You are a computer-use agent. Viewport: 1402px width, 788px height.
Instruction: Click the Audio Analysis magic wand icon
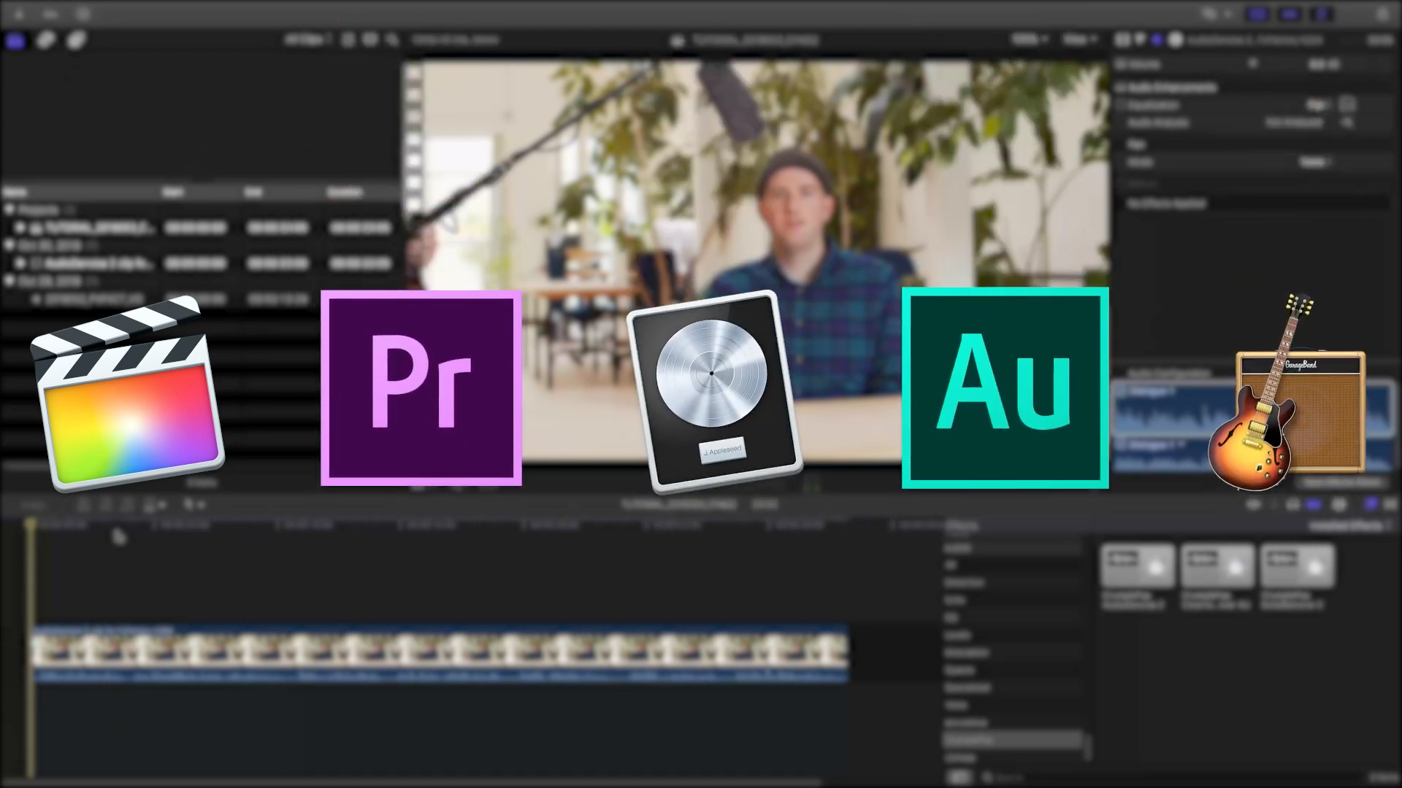coord(1348,123)
